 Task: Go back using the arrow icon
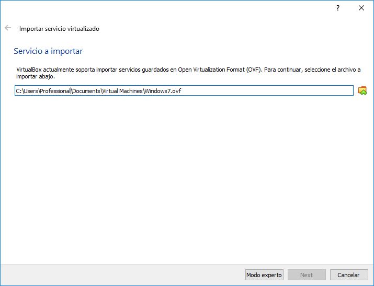point(8,28)
